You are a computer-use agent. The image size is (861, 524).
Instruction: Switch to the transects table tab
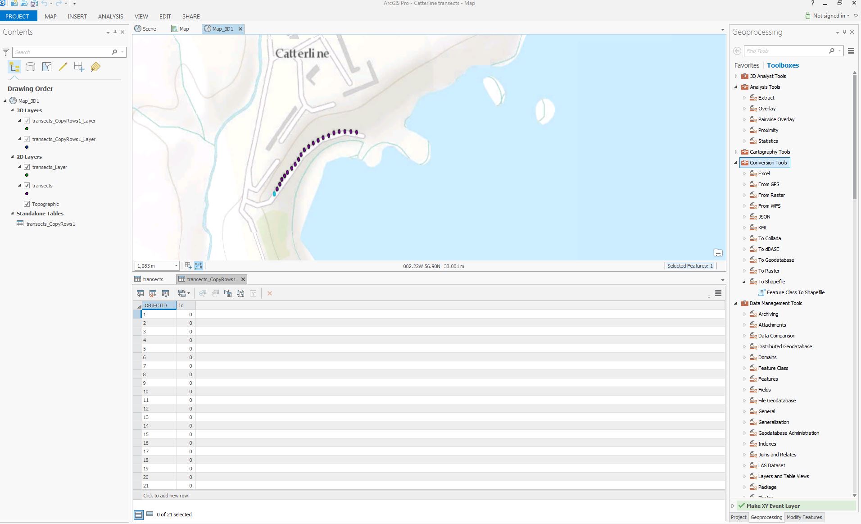click(149, 279)
